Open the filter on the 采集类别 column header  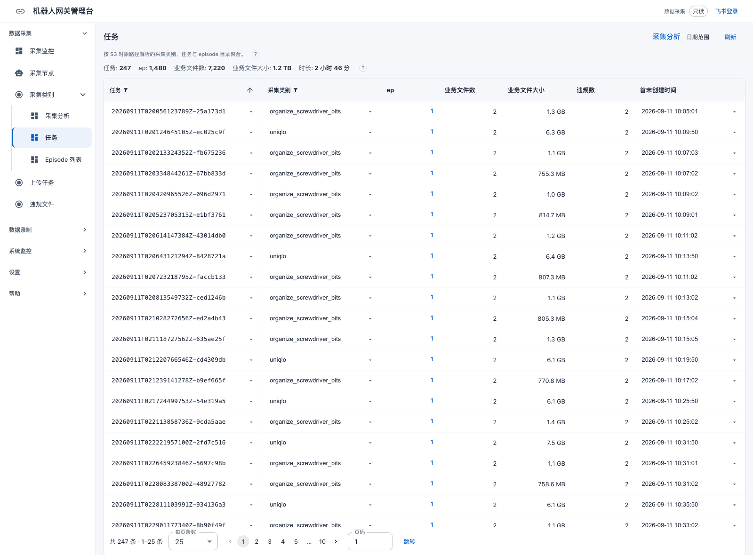click(296, 90)
